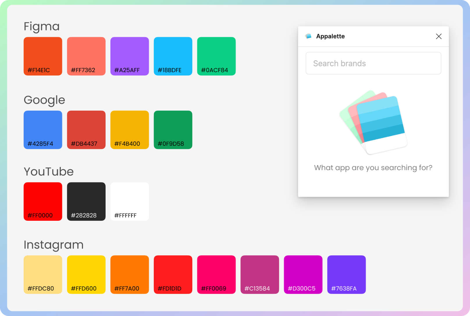Screen dimensions: 470x316
Task: Click the palette cards illustration
Action: (373, 122)
